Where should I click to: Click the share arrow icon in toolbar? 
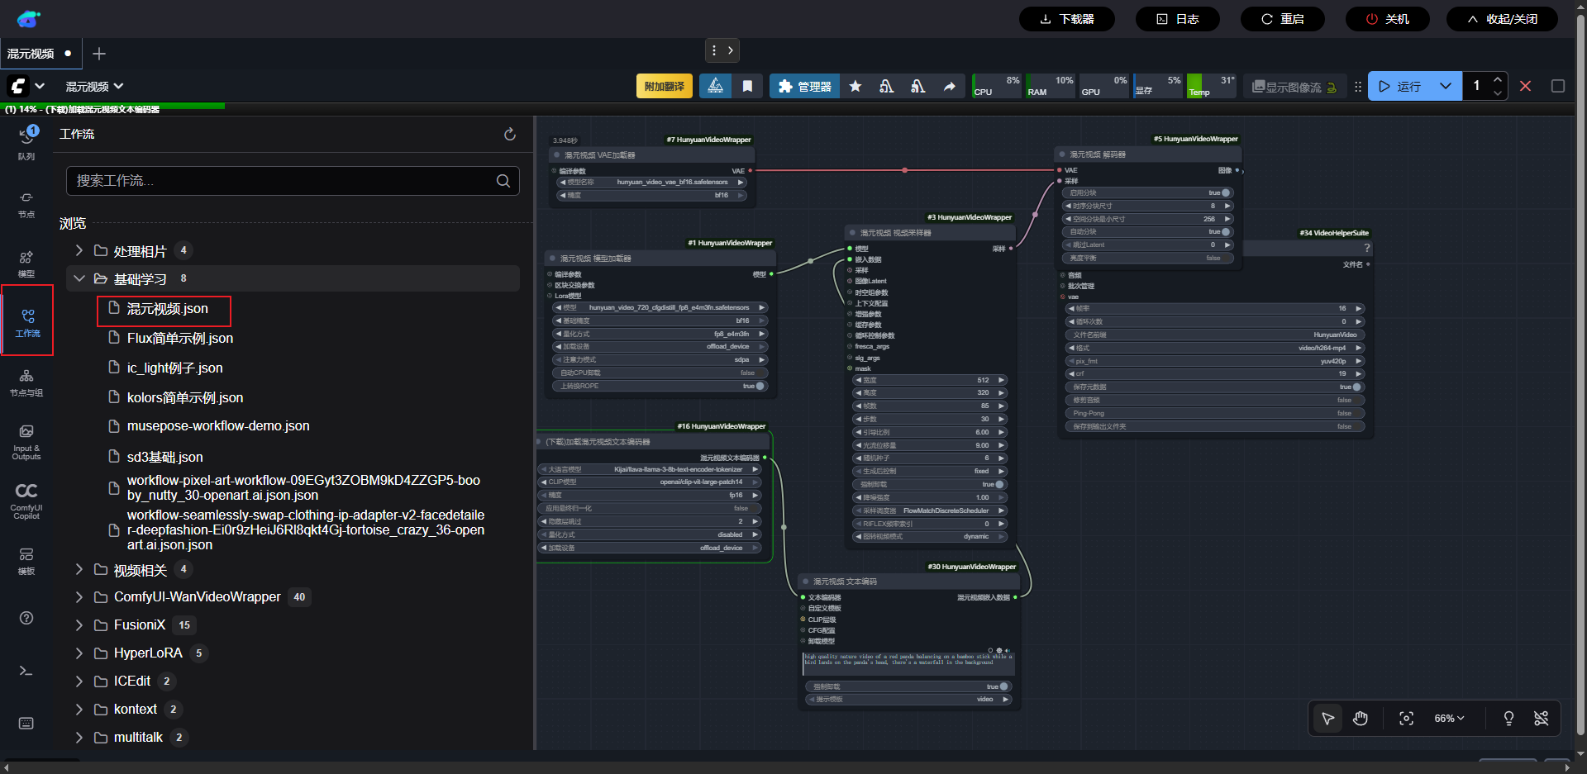click(x=950, y=86)
